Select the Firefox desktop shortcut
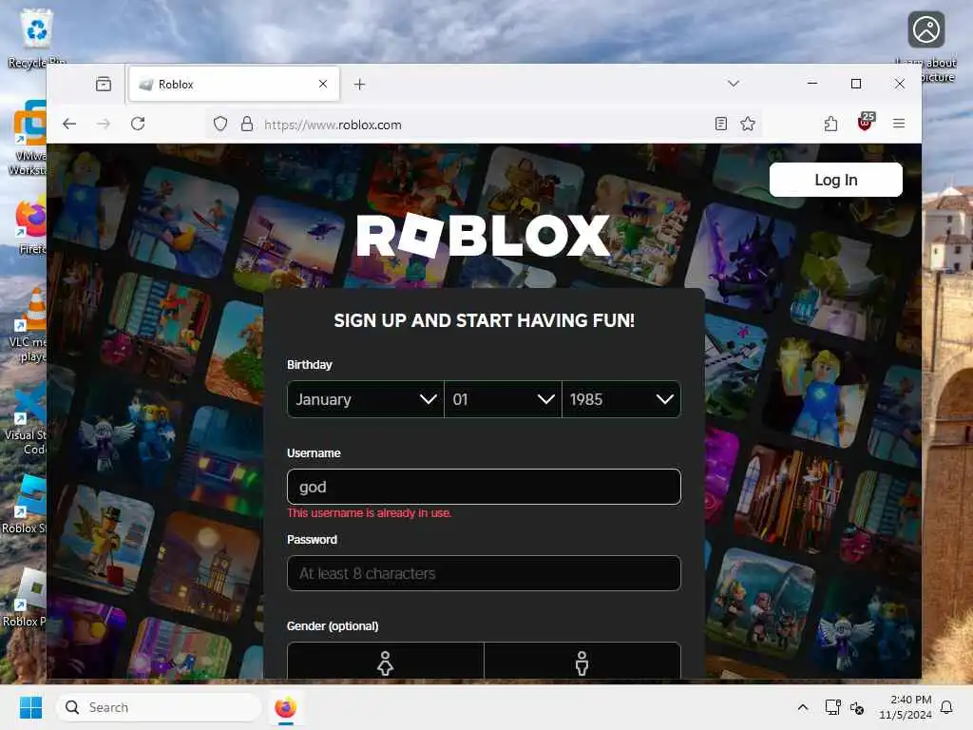The width and height of the screenshot is (973, 730). (31, 226)
